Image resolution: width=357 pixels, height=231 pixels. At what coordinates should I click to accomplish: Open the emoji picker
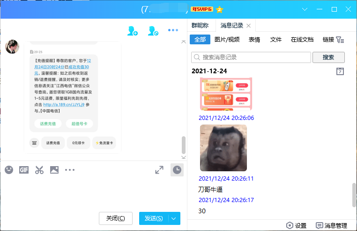9,170
